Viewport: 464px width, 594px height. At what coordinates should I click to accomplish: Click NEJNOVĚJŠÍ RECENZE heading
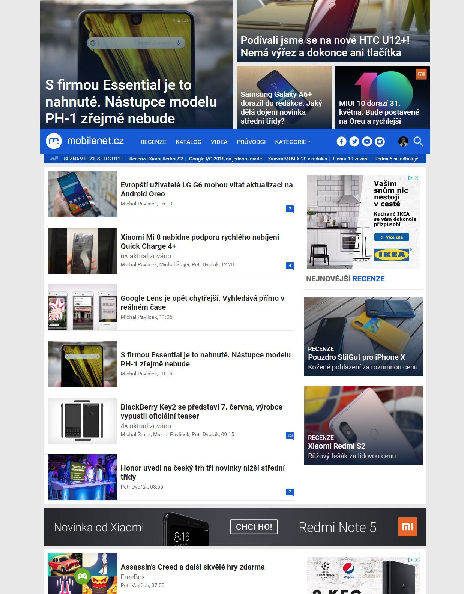[345, 279]
